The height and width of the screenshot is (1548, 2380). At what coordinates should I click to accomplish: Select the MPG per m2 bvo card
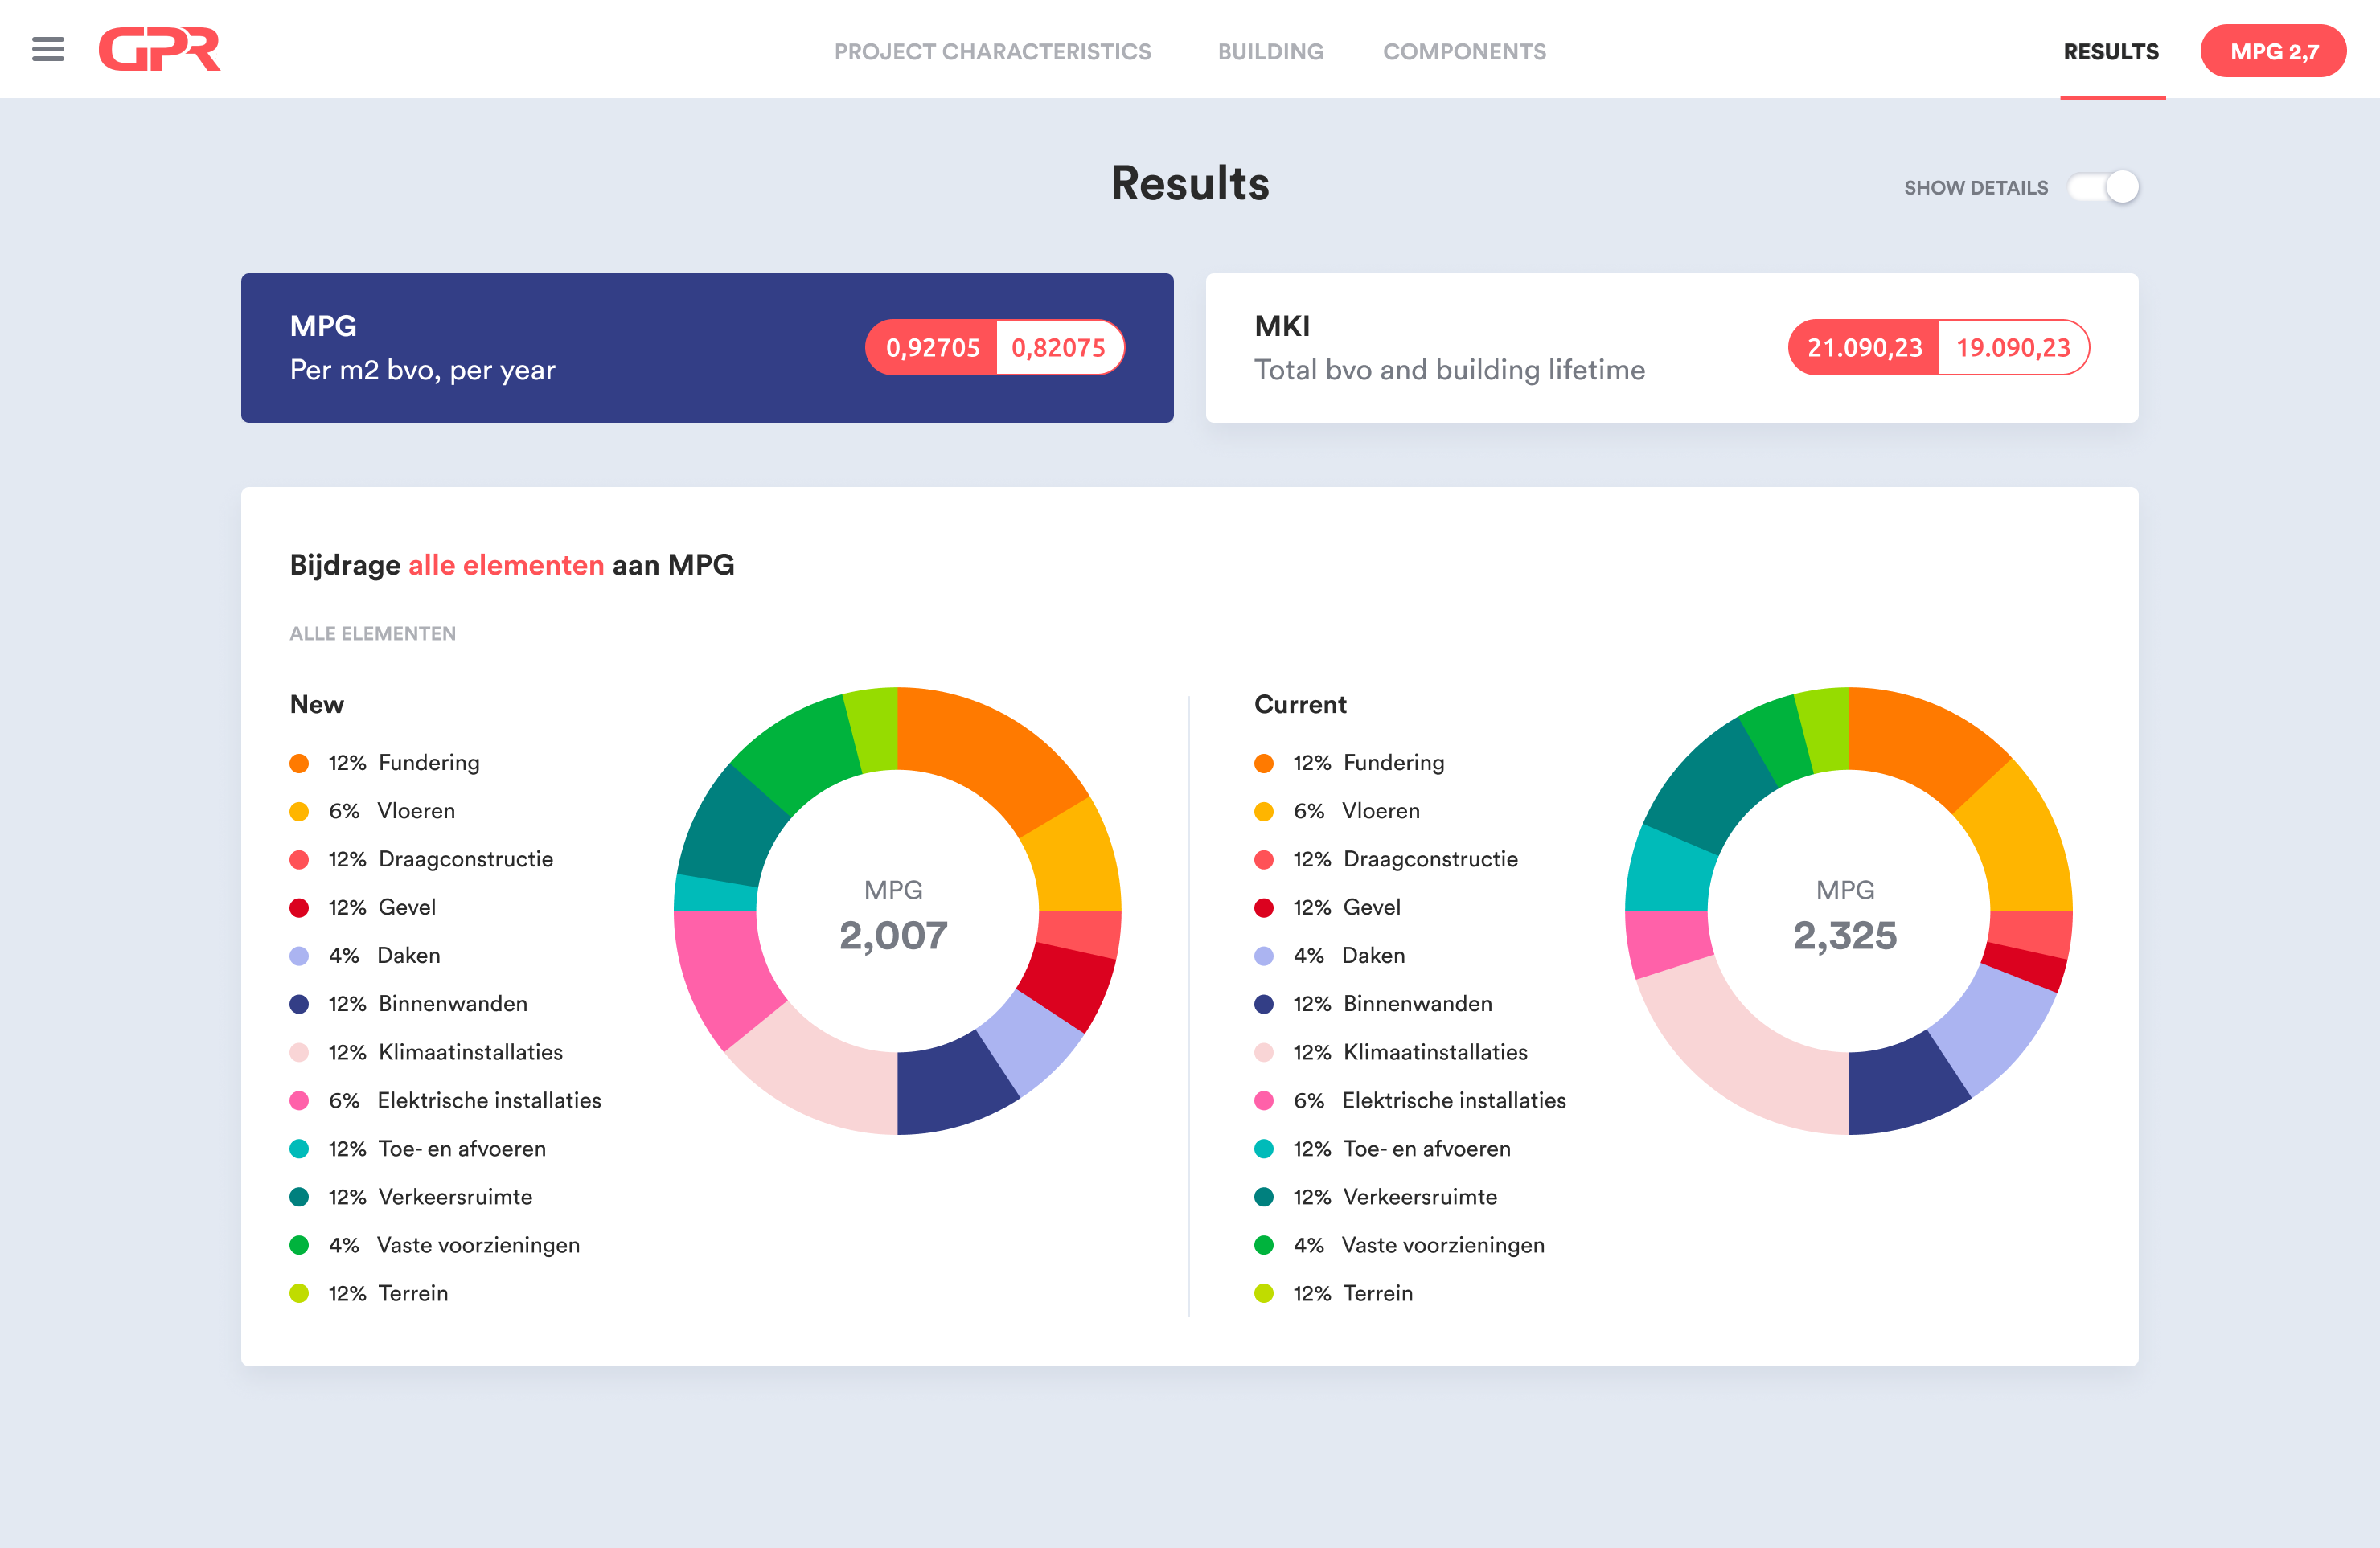click(707, 348)
